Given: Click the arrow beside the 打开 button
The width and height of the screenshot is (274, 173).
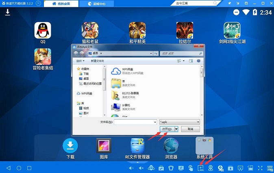Looking at the screenshot, I should (176, 129).
